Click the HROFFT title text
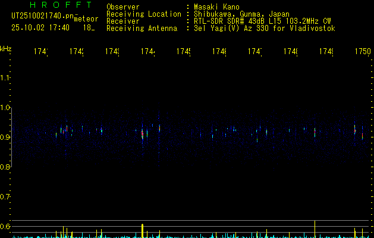The image size is (374, 238). (x=61, y=5)
